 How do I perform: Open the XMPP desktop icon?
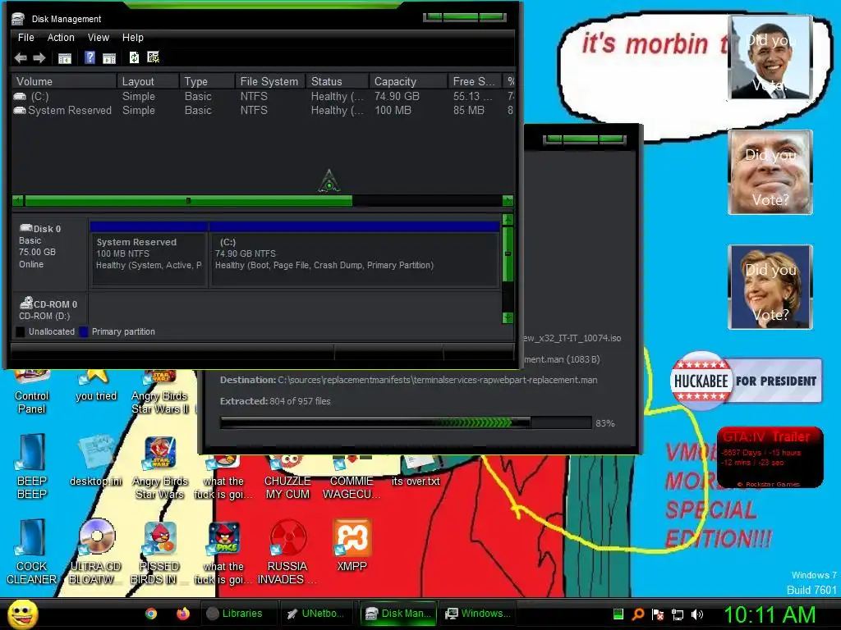click(x=352, y=546)
